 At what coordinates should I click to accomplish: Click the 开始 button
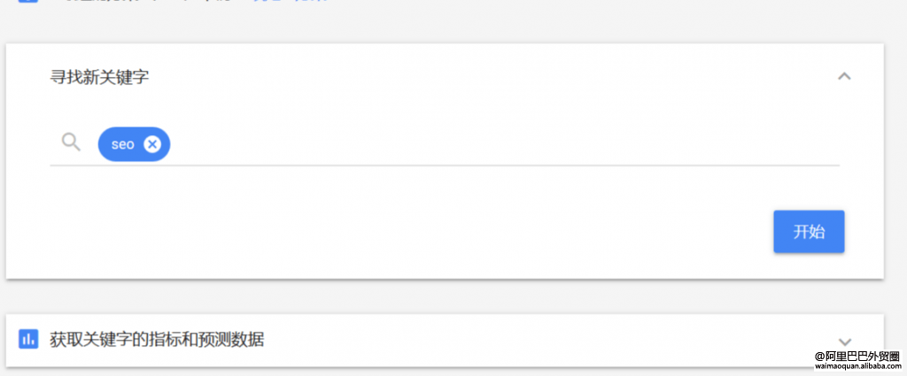tap(809, 232)
